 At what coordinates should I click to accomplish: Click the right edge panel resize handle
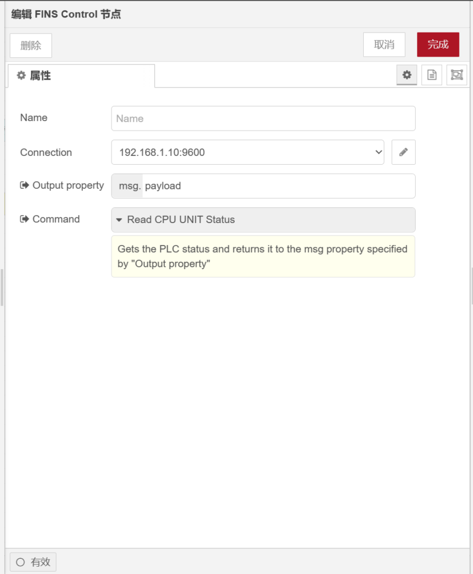[471, 286]
